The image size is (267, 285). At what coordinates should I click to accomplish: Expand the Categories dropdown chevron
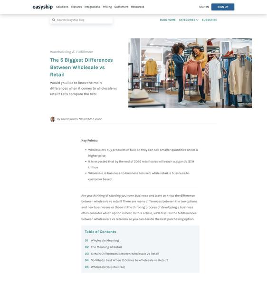point(197,20)
